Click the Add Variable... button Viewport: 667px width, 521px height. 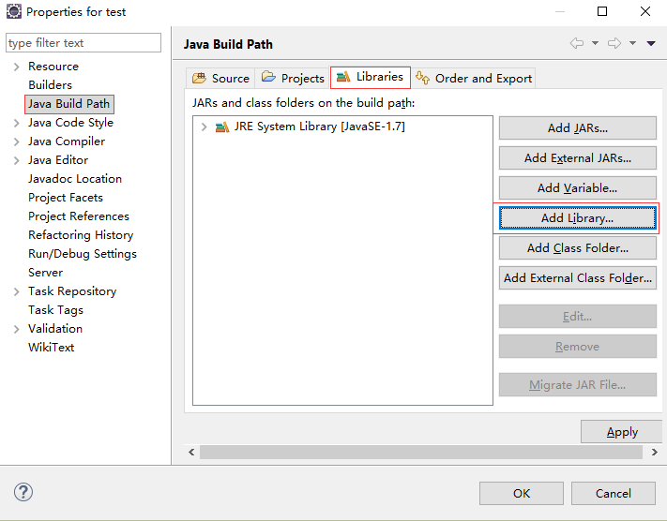(578, 187)
